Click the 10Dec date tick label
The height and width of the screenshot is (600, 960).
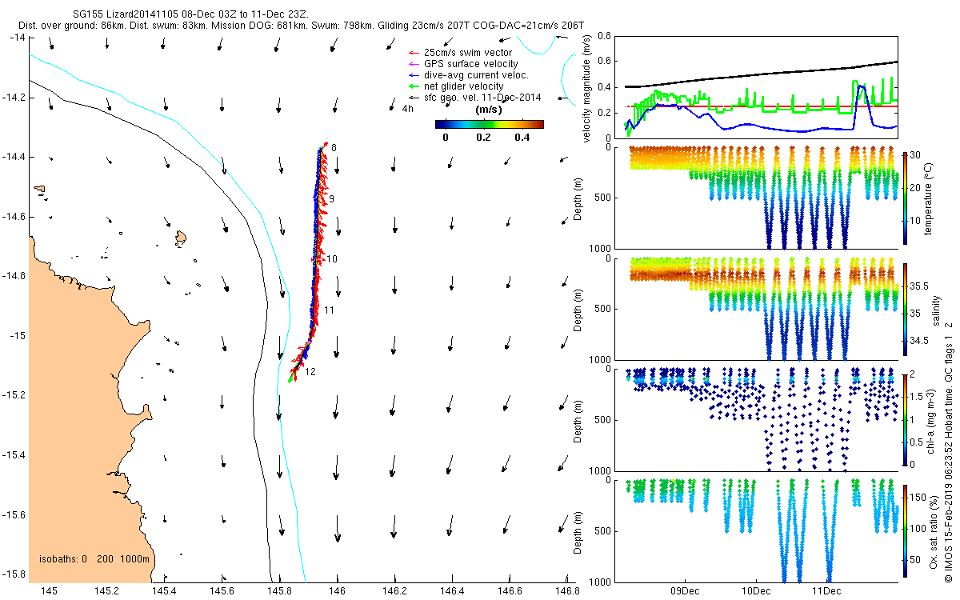click(755, 592)
